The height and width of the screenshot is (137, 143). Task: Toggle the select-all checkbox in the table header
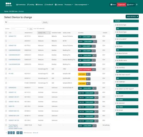click(x=6, y=33)
